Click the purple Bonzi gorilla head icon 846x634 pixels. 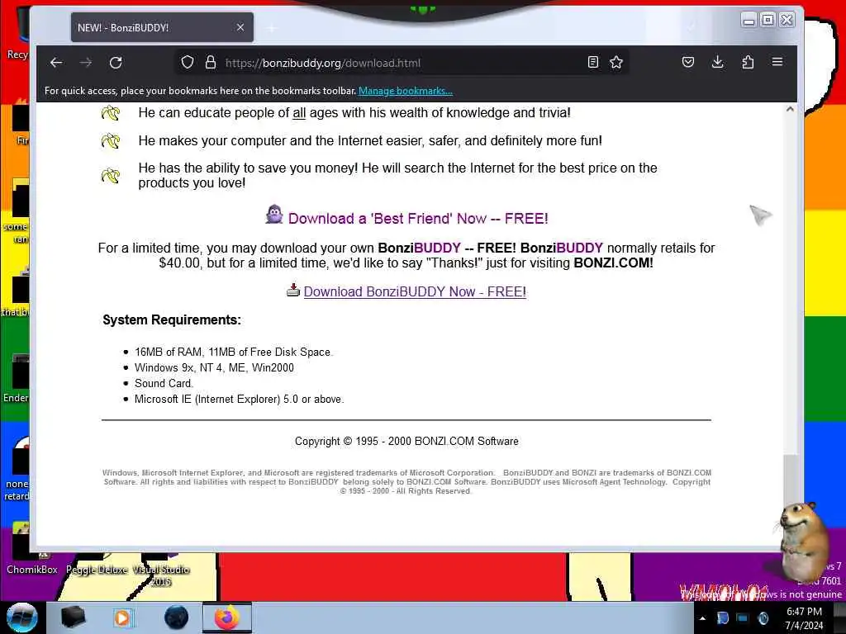[x=274, y=215]
